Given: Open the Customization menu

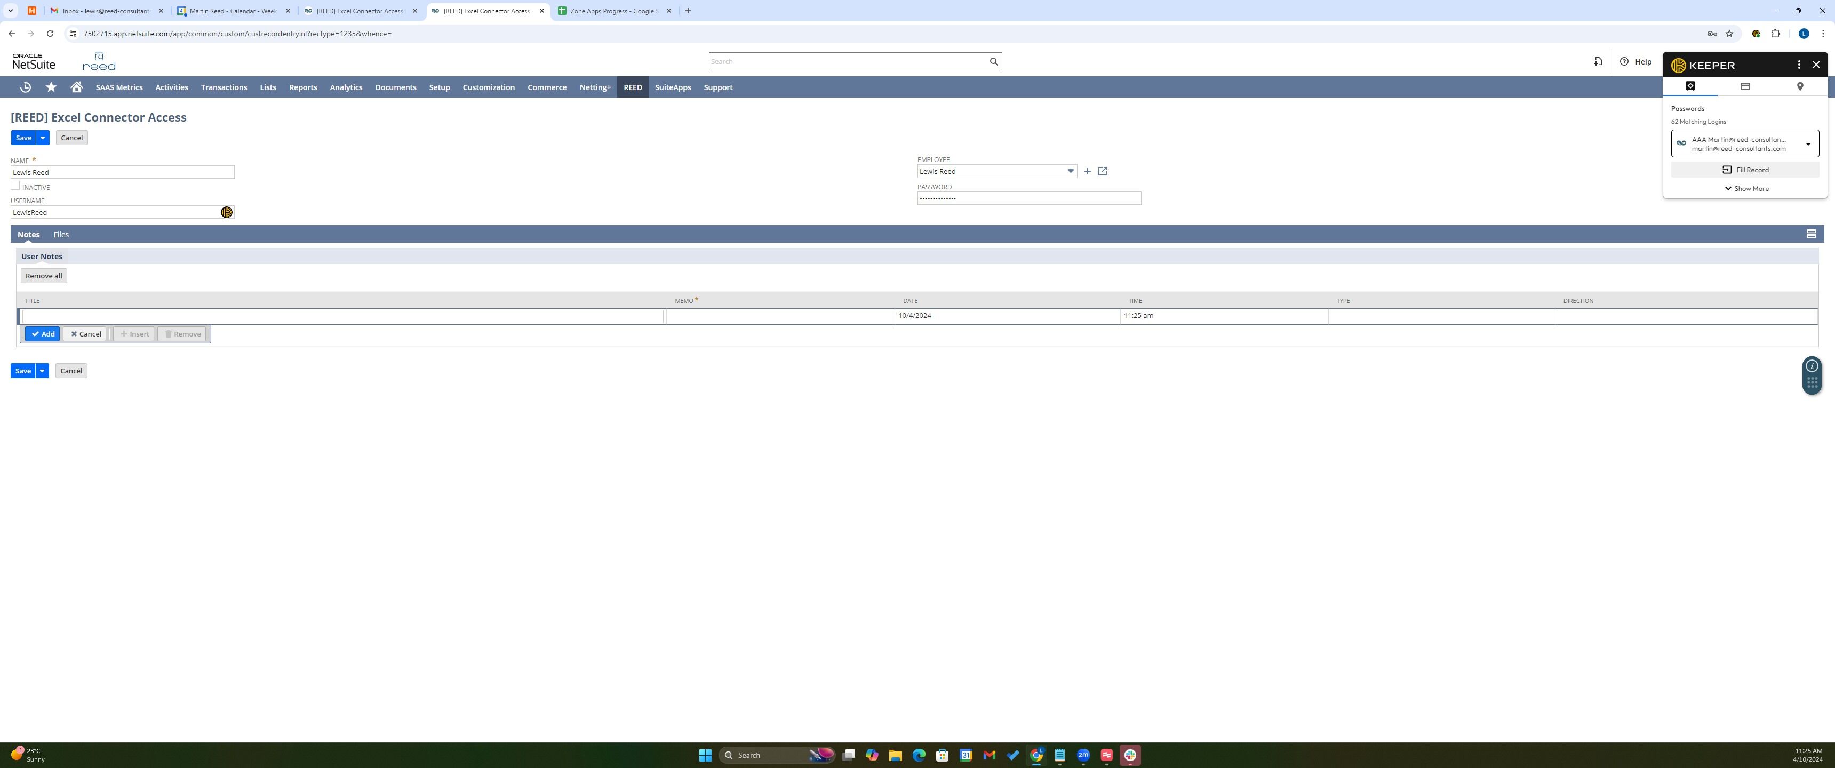Looking at the screenshot, I should click(488, 87).
